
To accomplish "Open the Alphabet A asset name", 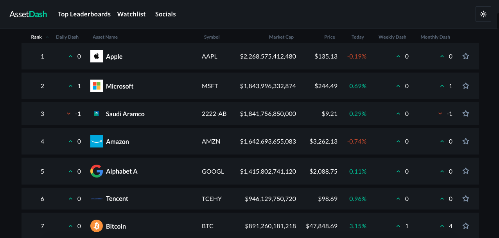I will tap(122, 171).
